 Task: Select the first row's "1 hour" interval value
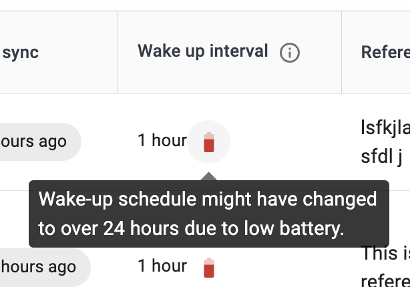click(162, 140)
